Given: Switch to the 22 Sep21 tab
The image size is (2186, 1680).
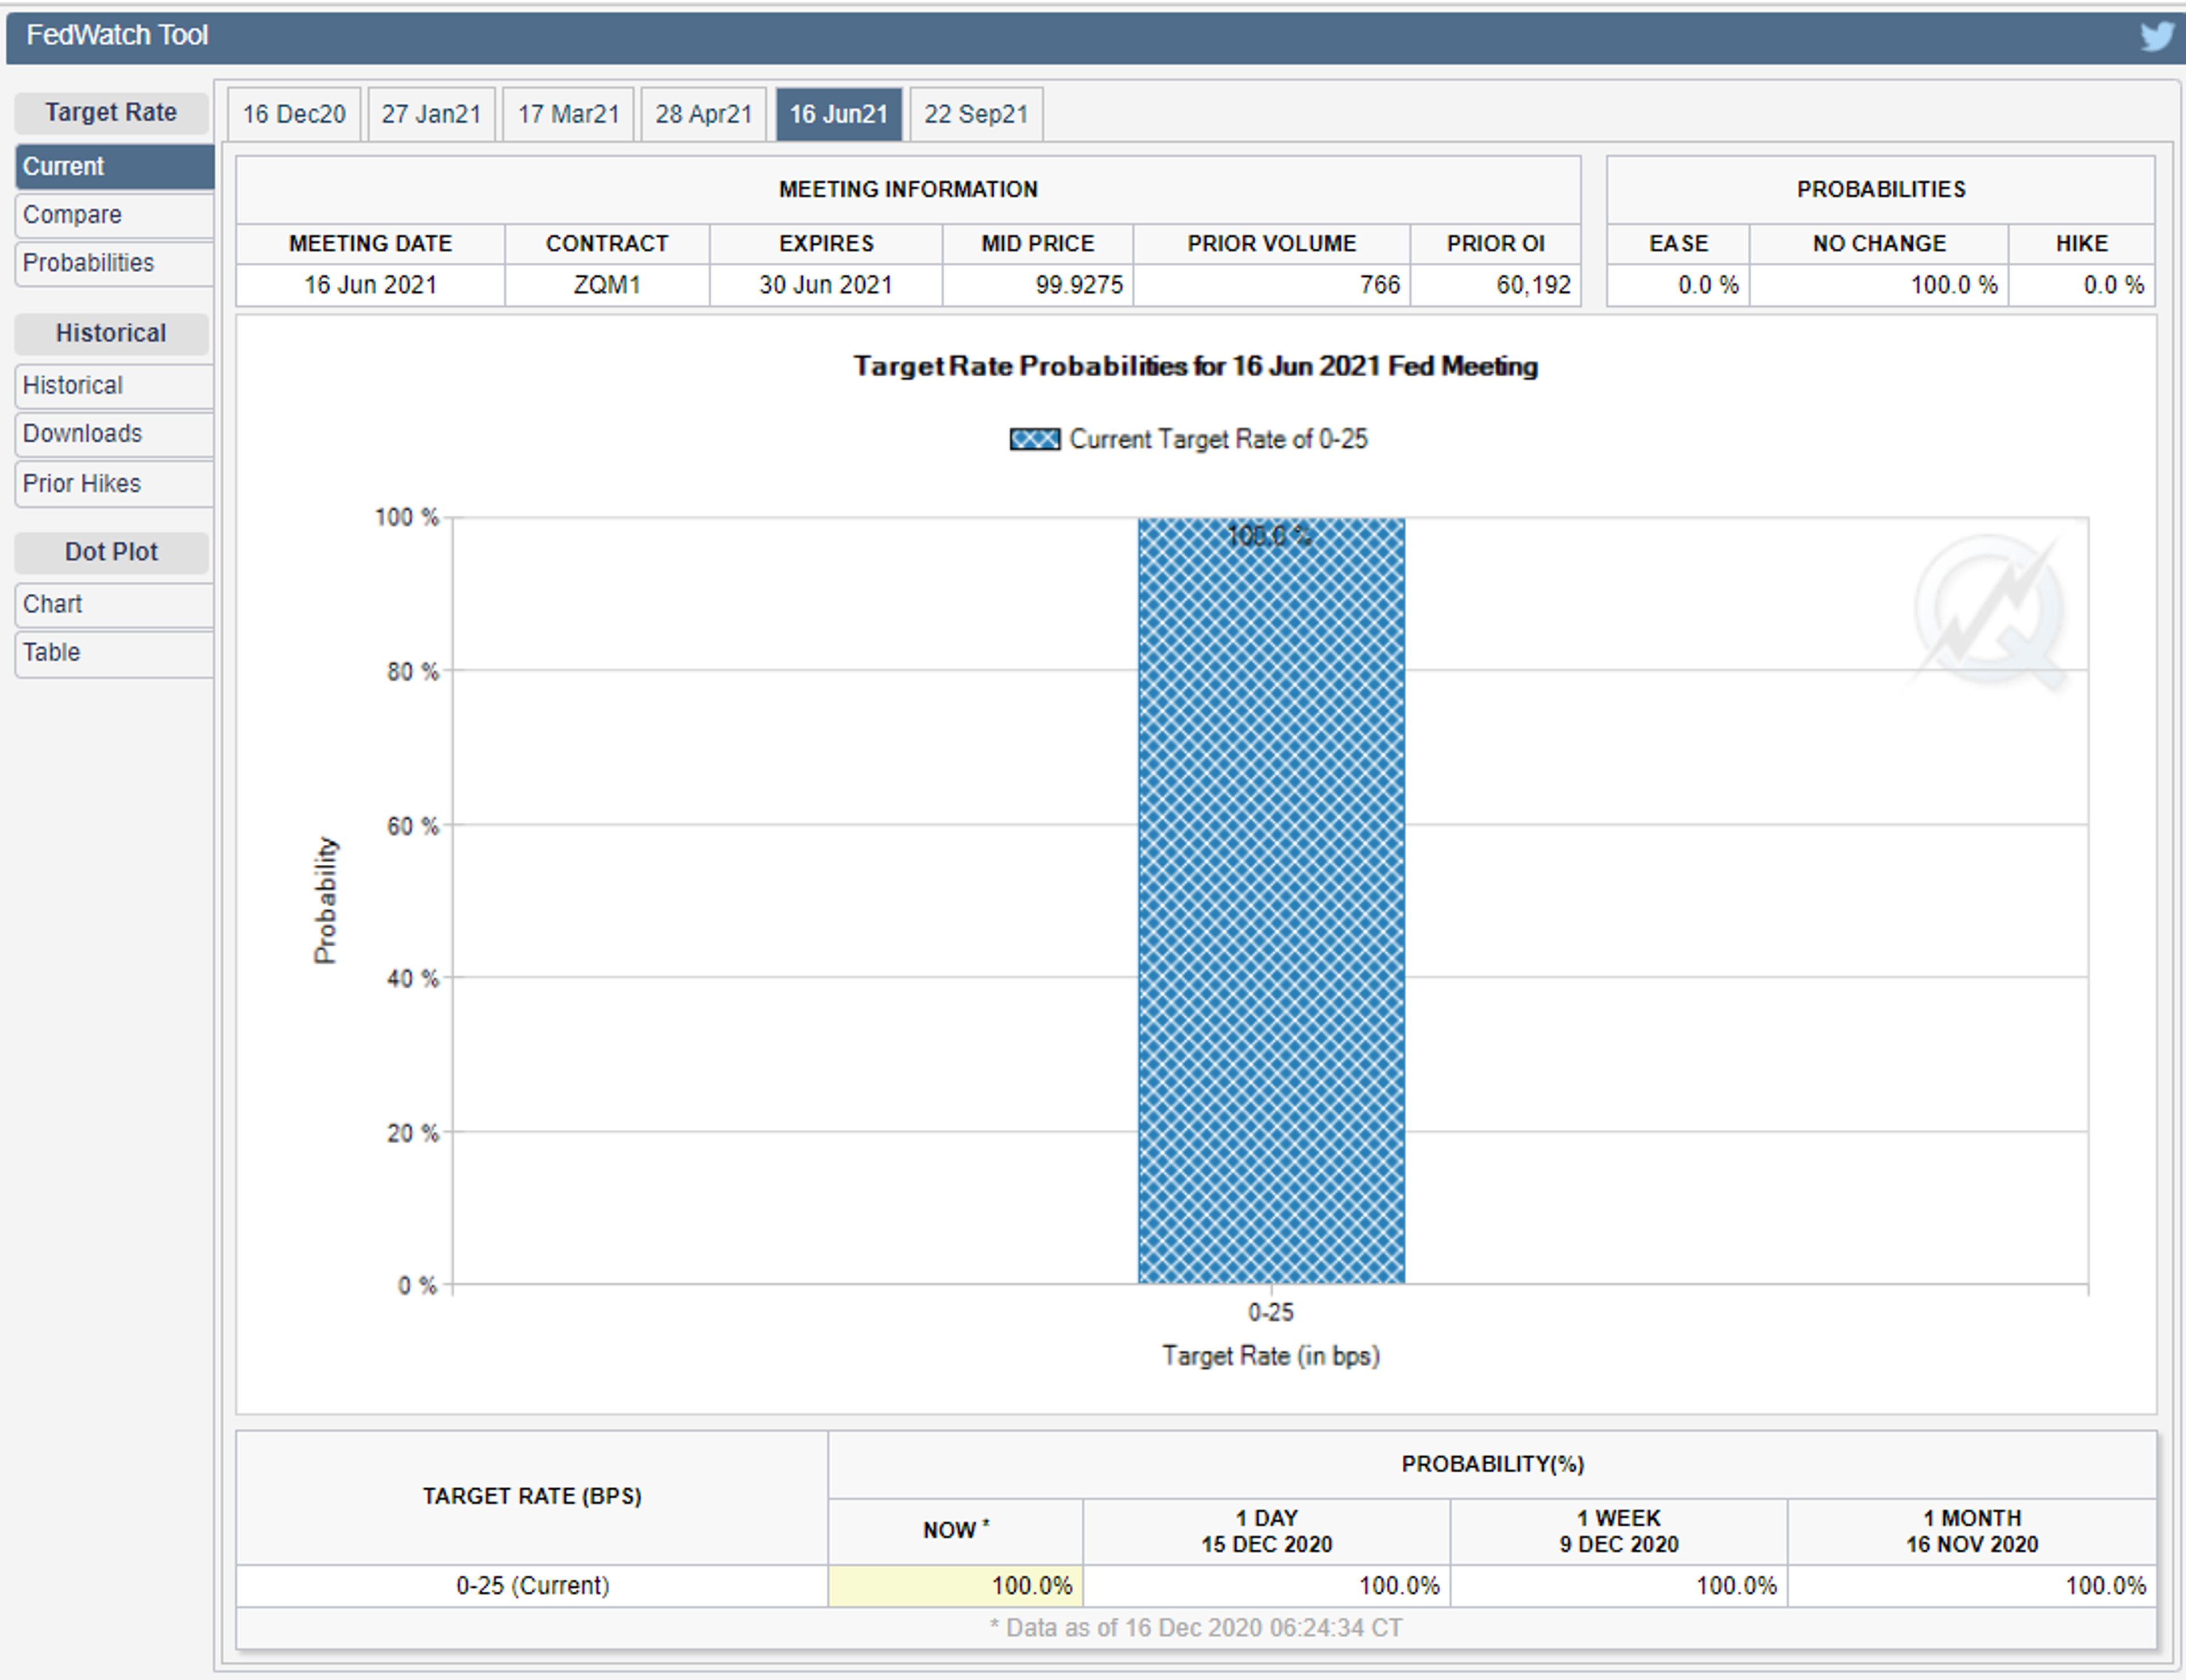Looking at the screenshot, I should [976, 114].
